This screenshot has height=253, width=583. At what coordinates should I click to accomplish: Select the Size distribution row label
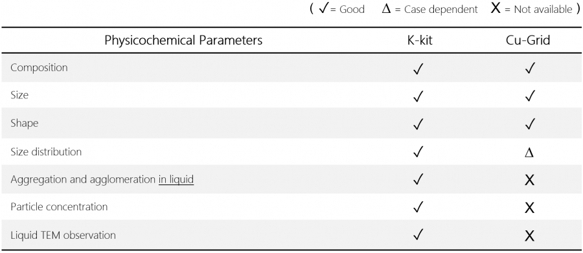click(x=46, y=151)
